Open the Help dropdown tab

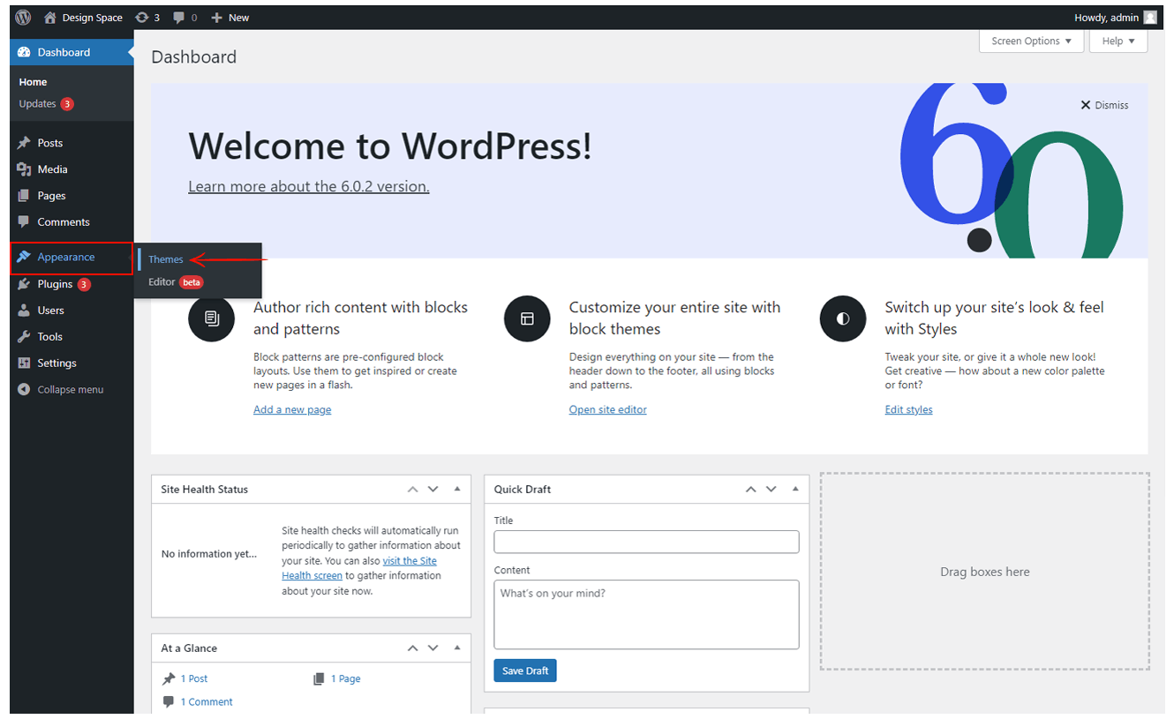(x=1118, y=41)
